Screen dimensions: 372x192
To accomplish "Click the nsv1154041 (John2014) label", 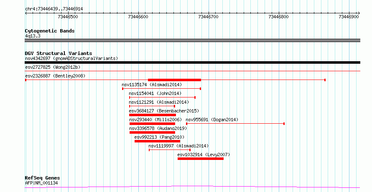I will click(x=155, y=93).
